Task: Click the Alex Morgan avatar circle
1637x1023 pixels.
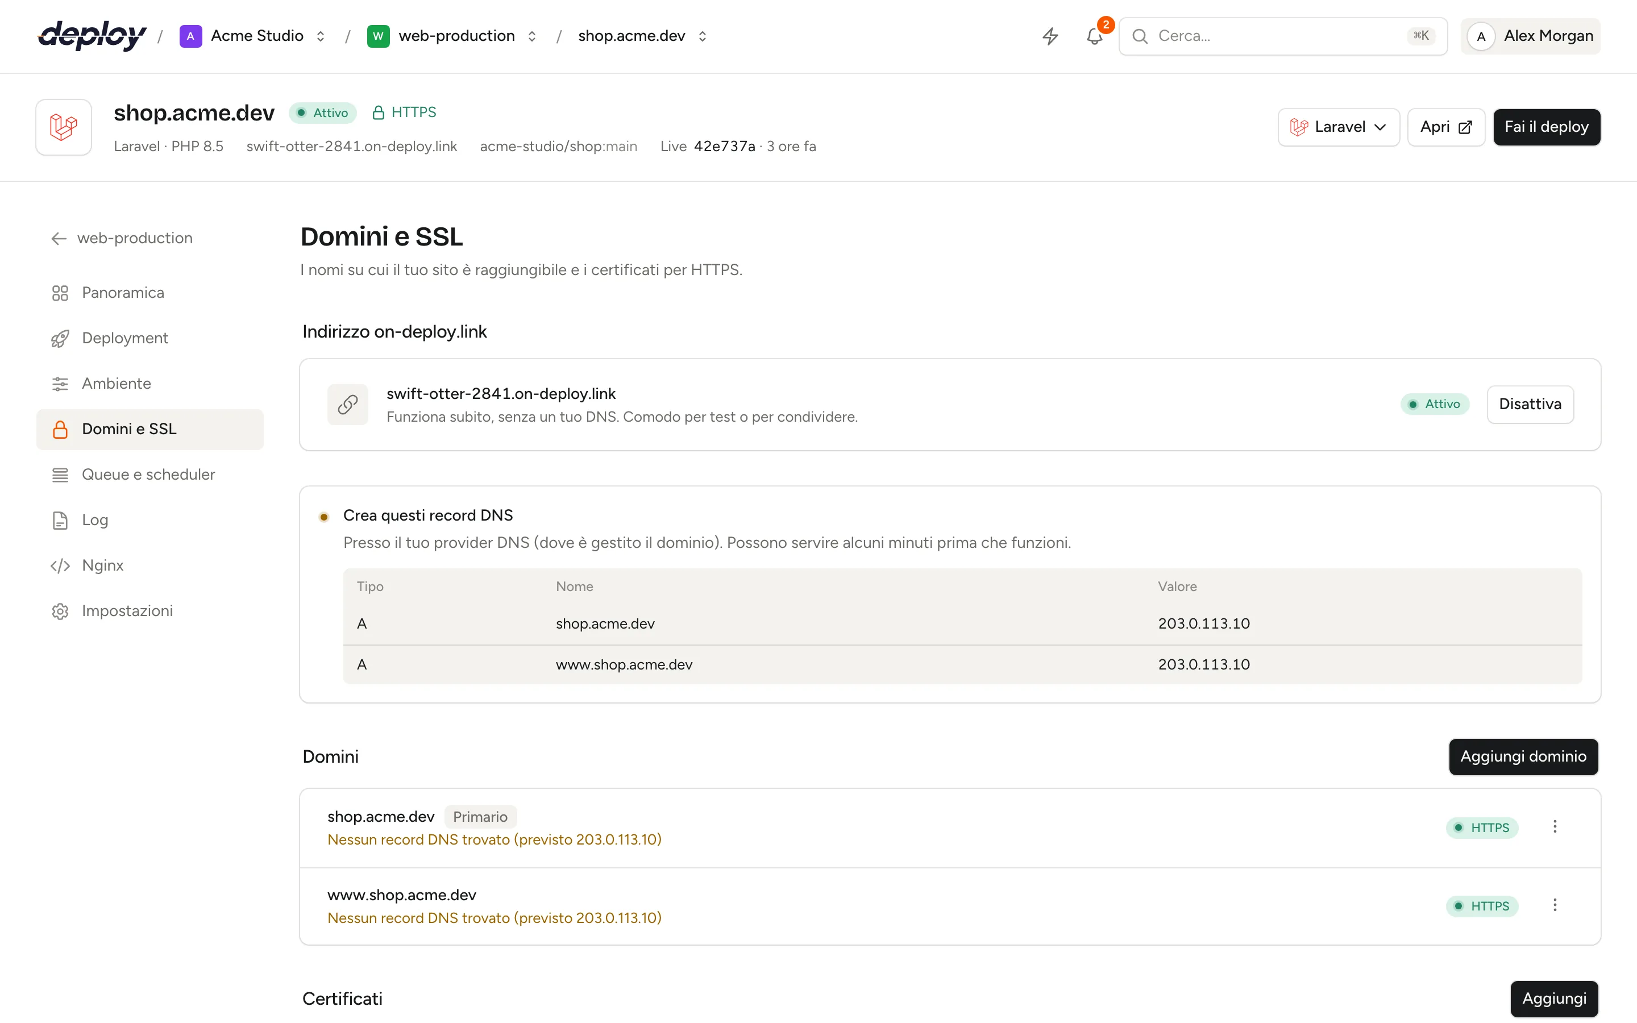Action: click(x=1481, y=36)
